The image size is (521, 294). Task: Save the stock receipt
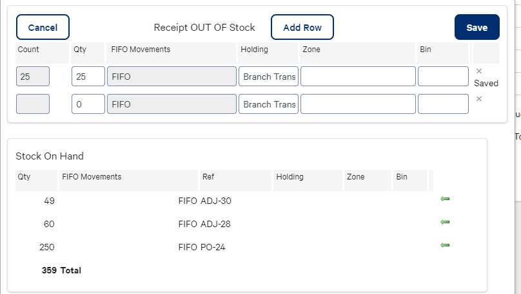point(477,28)
